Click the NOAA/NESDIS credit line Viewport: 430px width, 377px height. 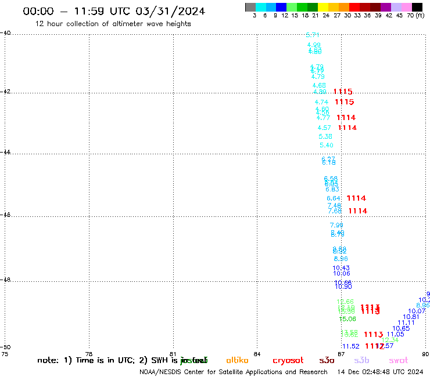pyautogui.click(x=234, y=372)
